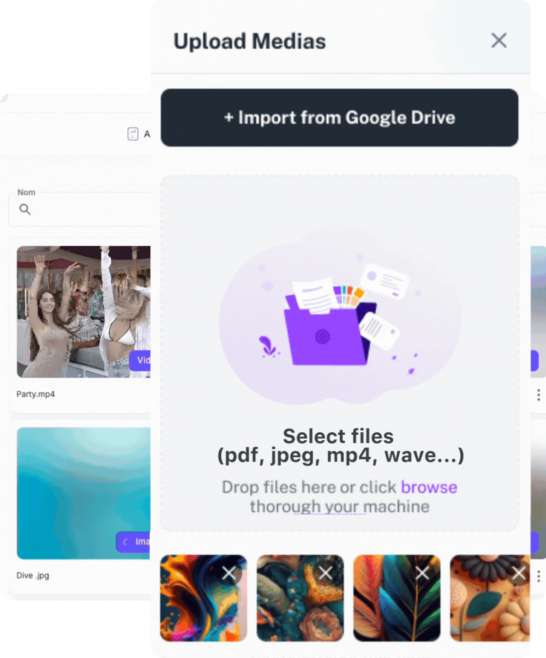Image resolution: width=546 pixels, height=658 pixels.
Task: Click the document icon beside letter A
Action: coord(133,134)
